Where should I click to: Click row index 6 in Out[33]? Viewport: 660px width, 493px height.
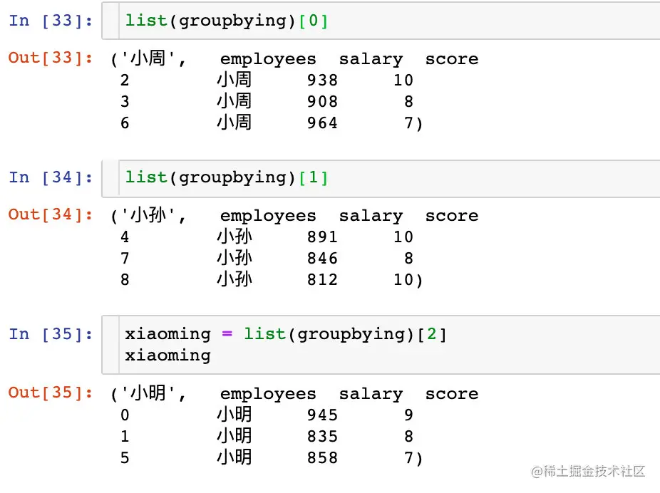coord(125,123)
